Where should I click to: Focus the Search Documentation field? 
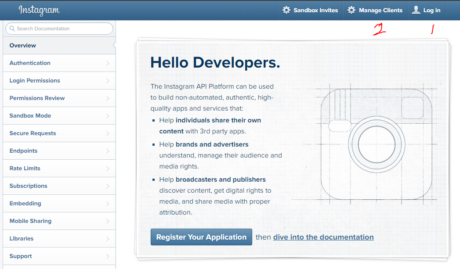click(59, 29)
